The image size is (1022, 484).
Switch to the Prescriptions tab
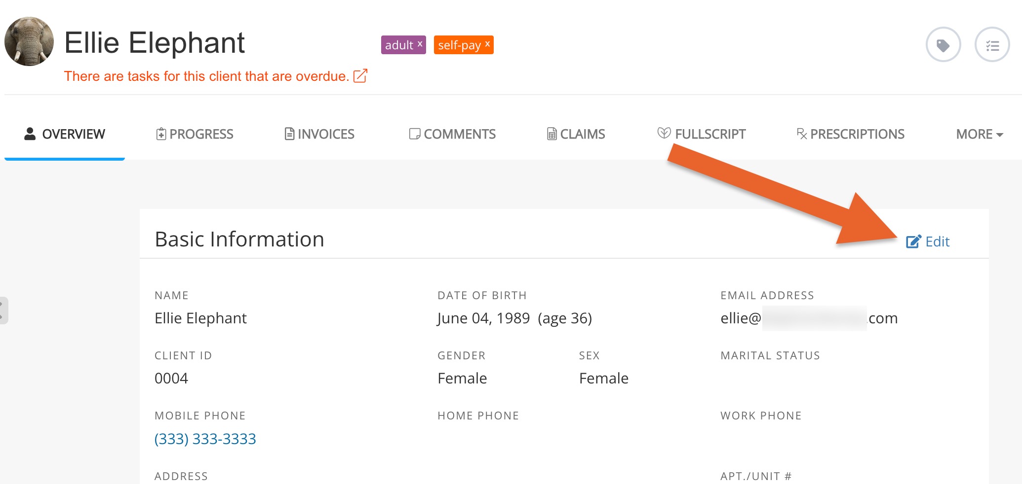click(851, 134)
